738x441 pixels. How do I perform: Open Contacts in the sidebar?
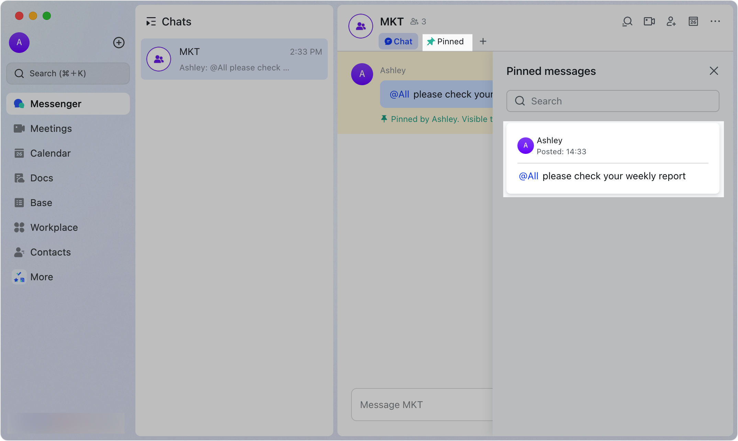(50, 252)
